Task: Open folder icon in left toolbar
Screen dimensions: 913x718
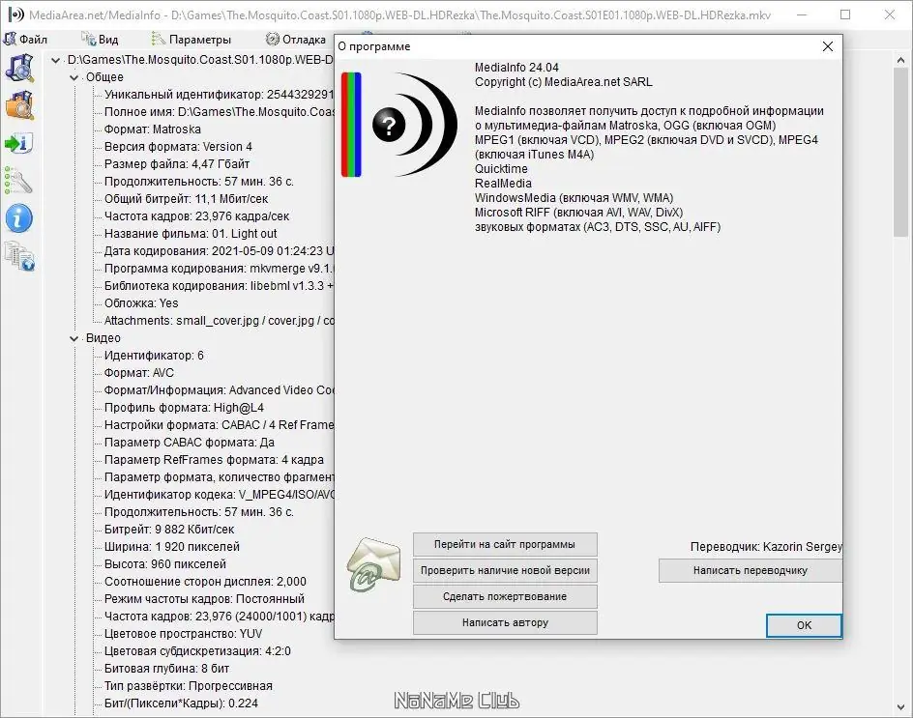Action: [19, 105]
